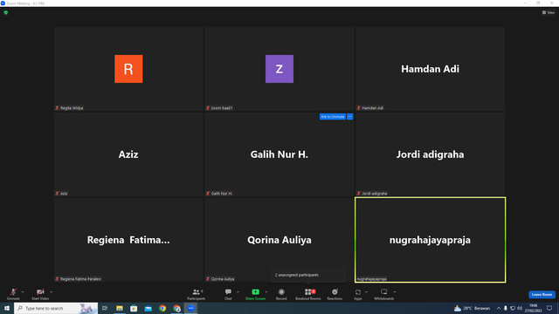Select the Qorina Auliya participant tile
The image size is (559, 314).
(279, 240)
